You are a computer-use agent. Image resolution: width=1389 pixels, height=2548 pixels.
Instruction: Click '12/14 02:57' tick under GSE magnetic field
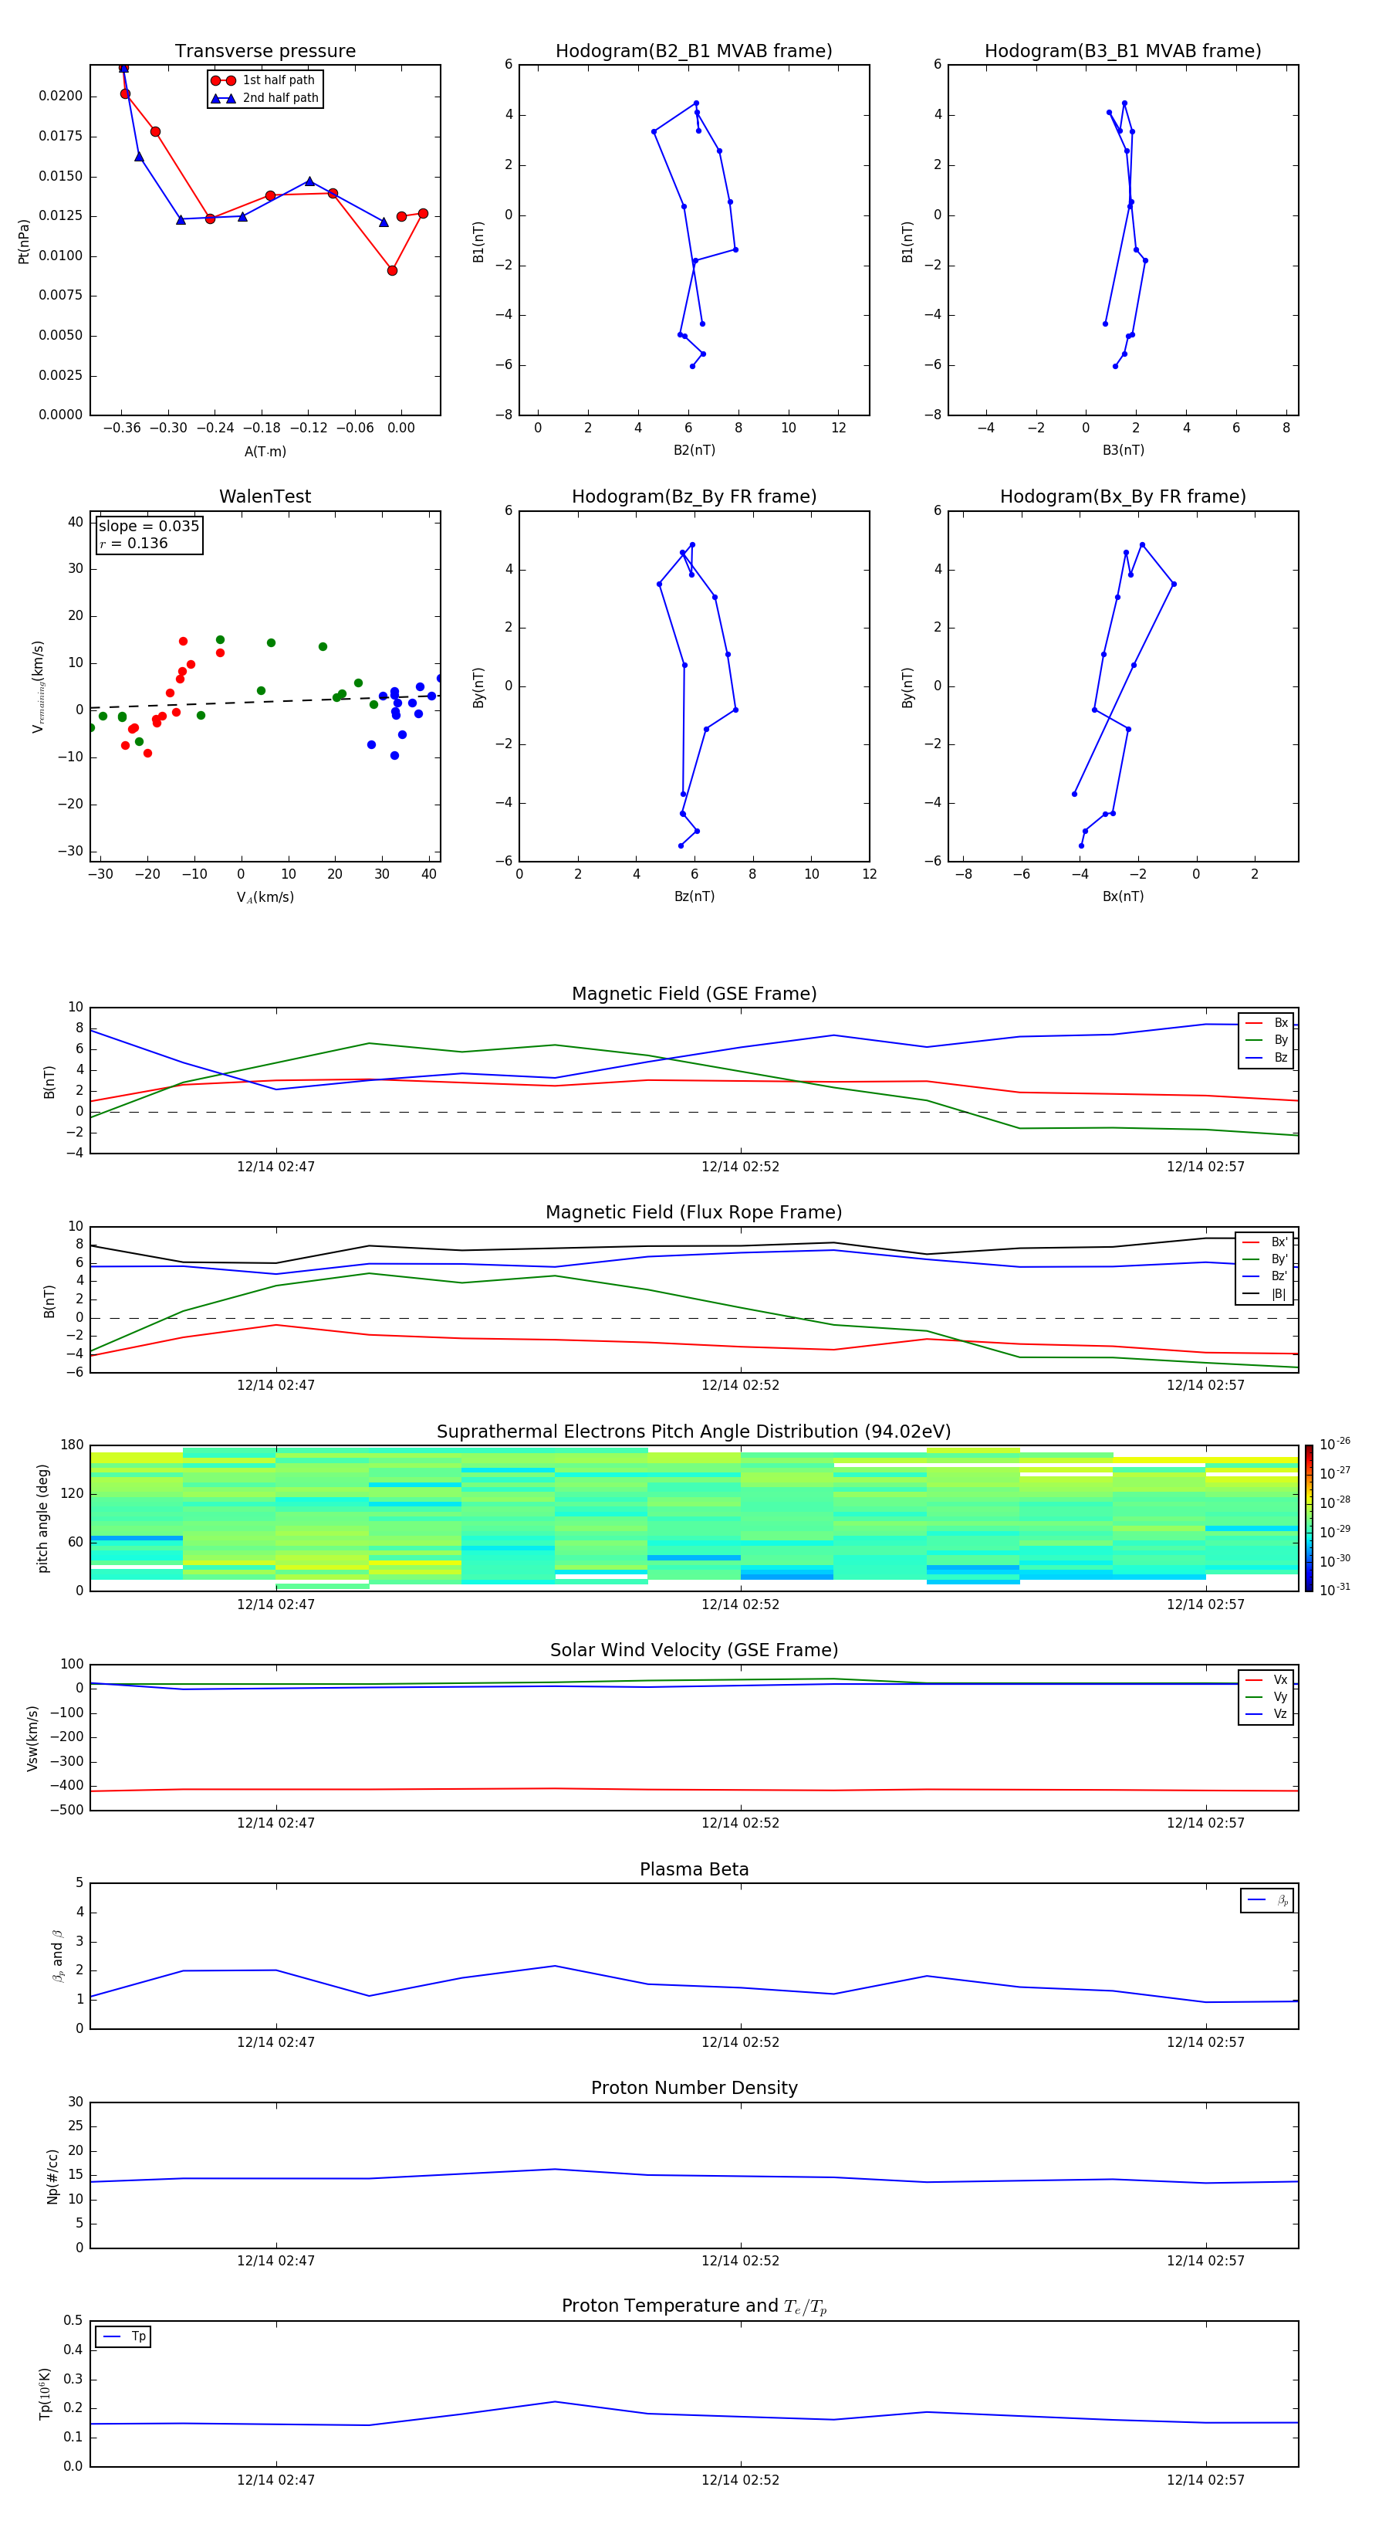click(x=1205, y=1167)
